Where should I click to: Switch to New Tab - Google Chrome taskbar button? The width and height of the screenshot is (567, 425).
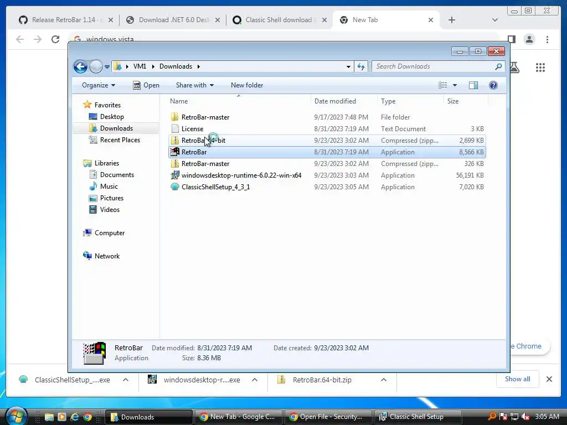pyautogui.click(x=238, y=417)
